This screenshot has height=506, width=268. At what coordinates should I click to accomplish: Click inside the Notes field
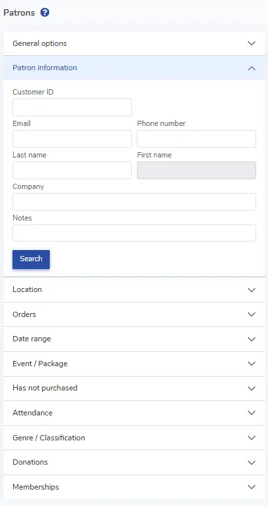pos(134,233)
